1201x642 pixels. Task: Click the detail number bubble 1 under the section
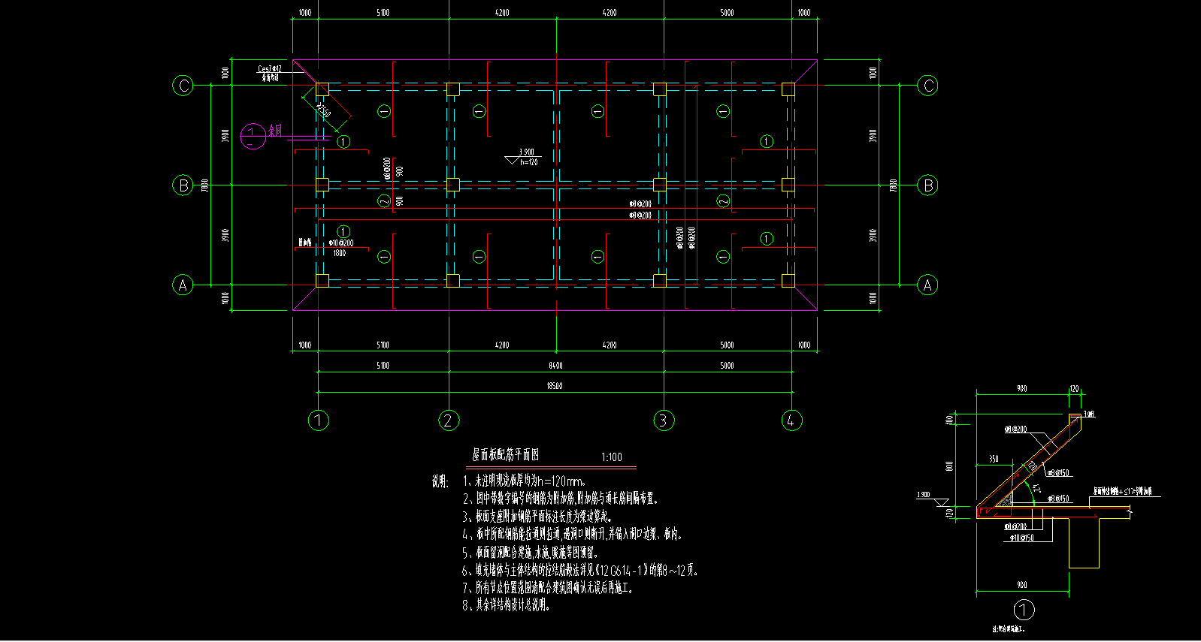coord(1024,609)
